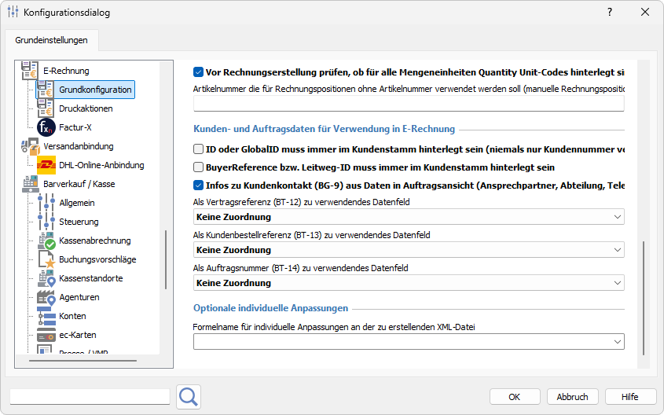Click the Kassenabrechnung checkmark icon
Image resolution: width=664 pixels, height=415 pixels.
click(46, 241)
